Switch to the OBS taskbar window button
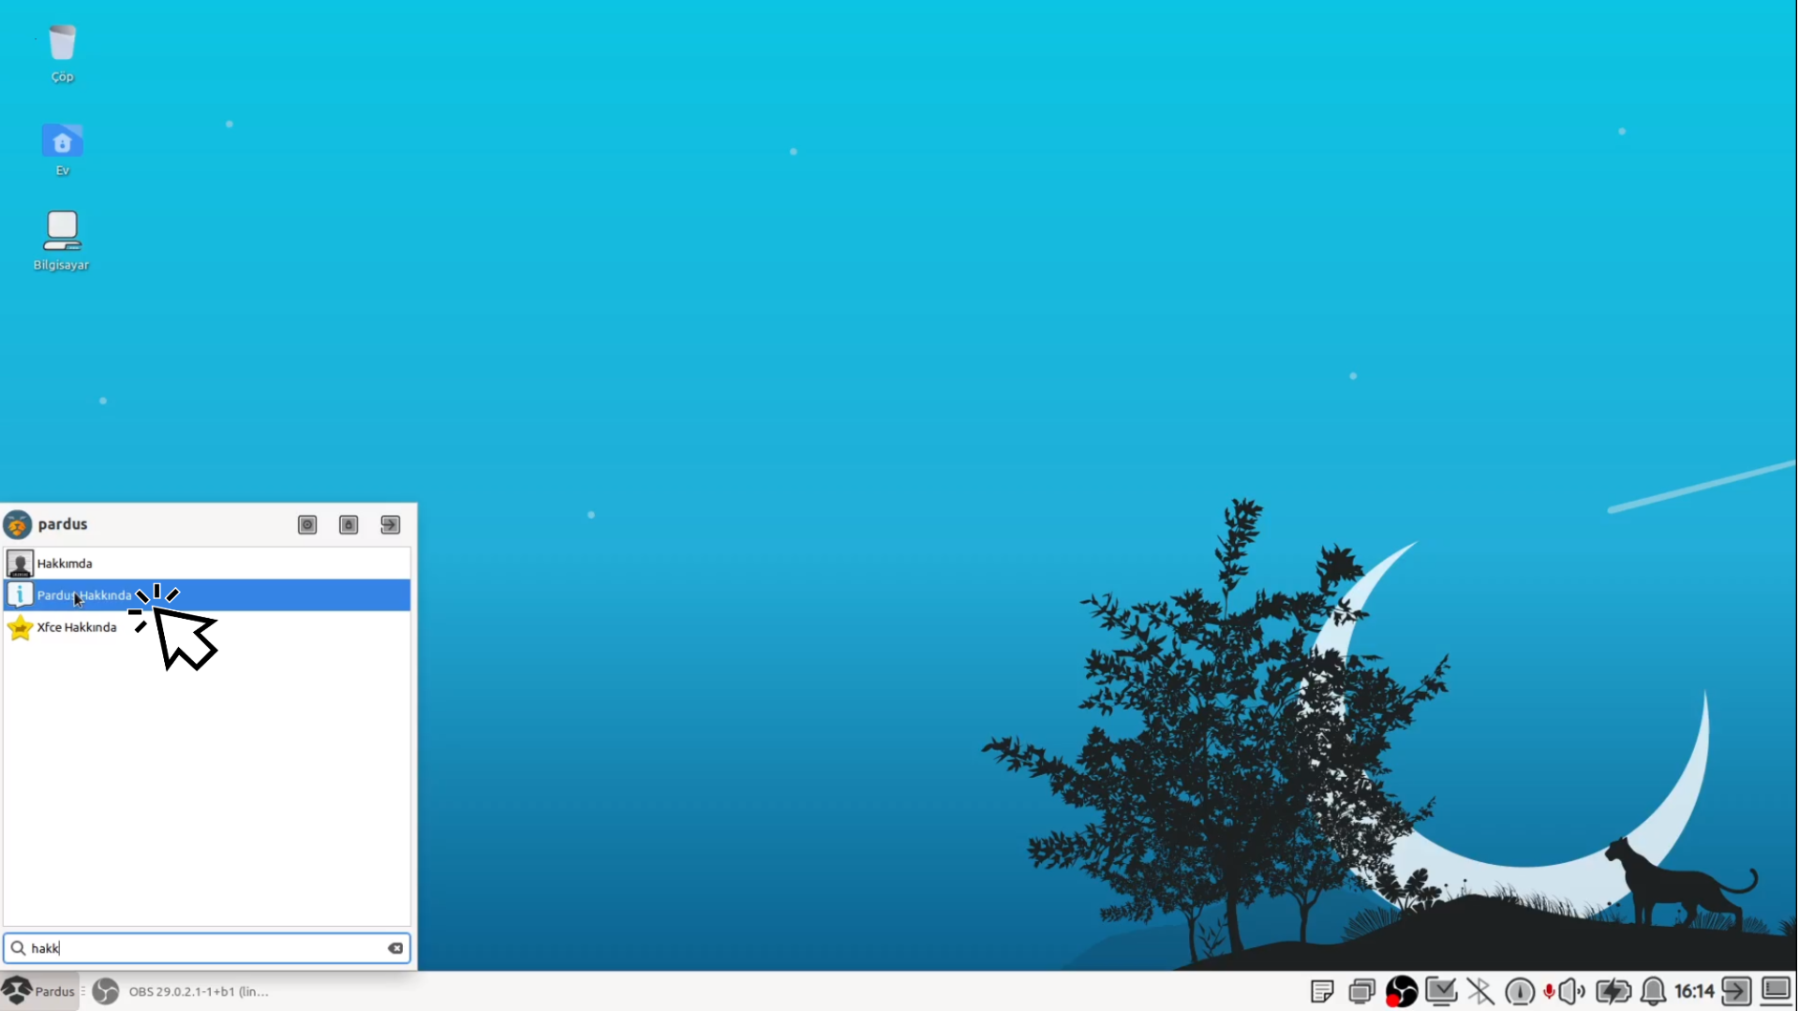This screenshot has width=1799, height=1011. point(183,991)
